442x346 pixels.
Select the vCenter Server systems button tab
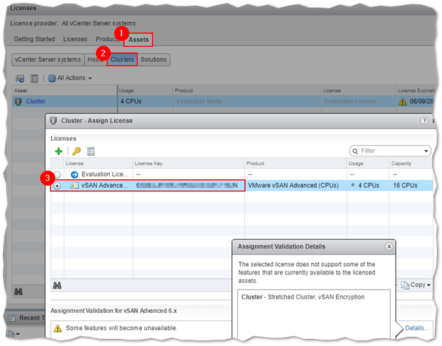point(48,60)
